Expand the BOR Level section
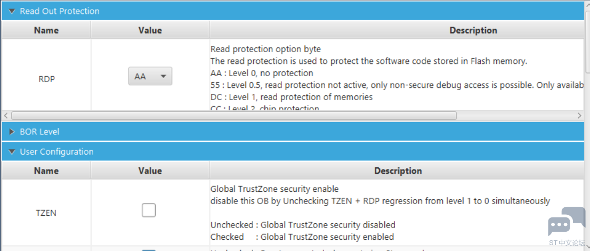590x251 pixels. (12, 132)
